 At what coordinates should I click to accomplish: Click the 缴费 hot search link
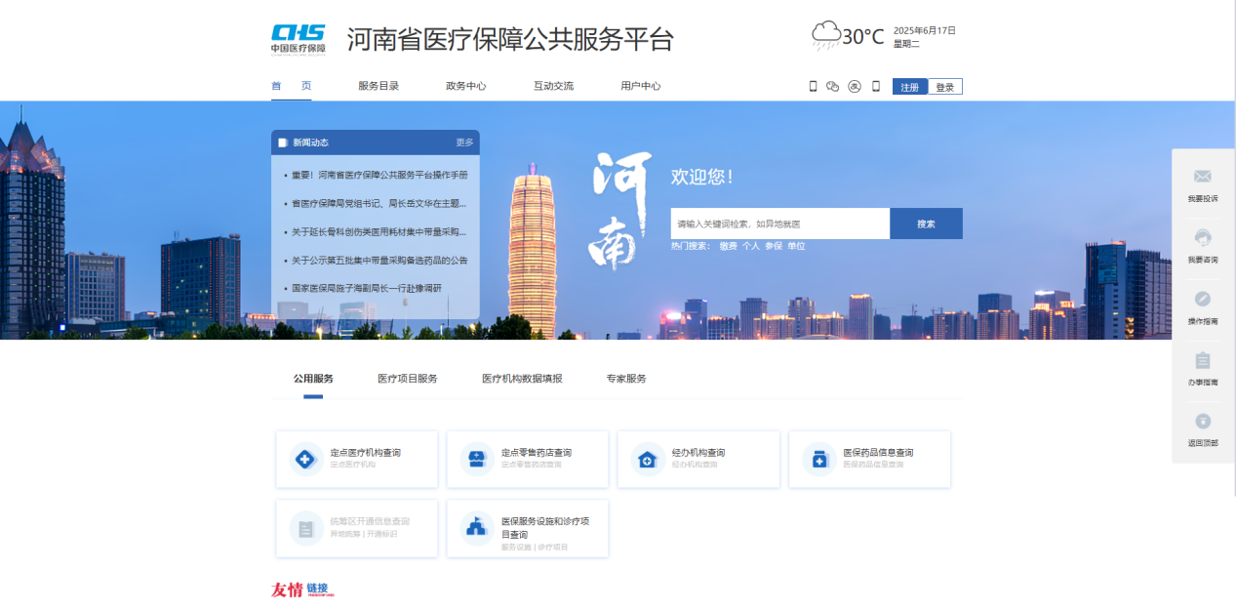(728, 246)
